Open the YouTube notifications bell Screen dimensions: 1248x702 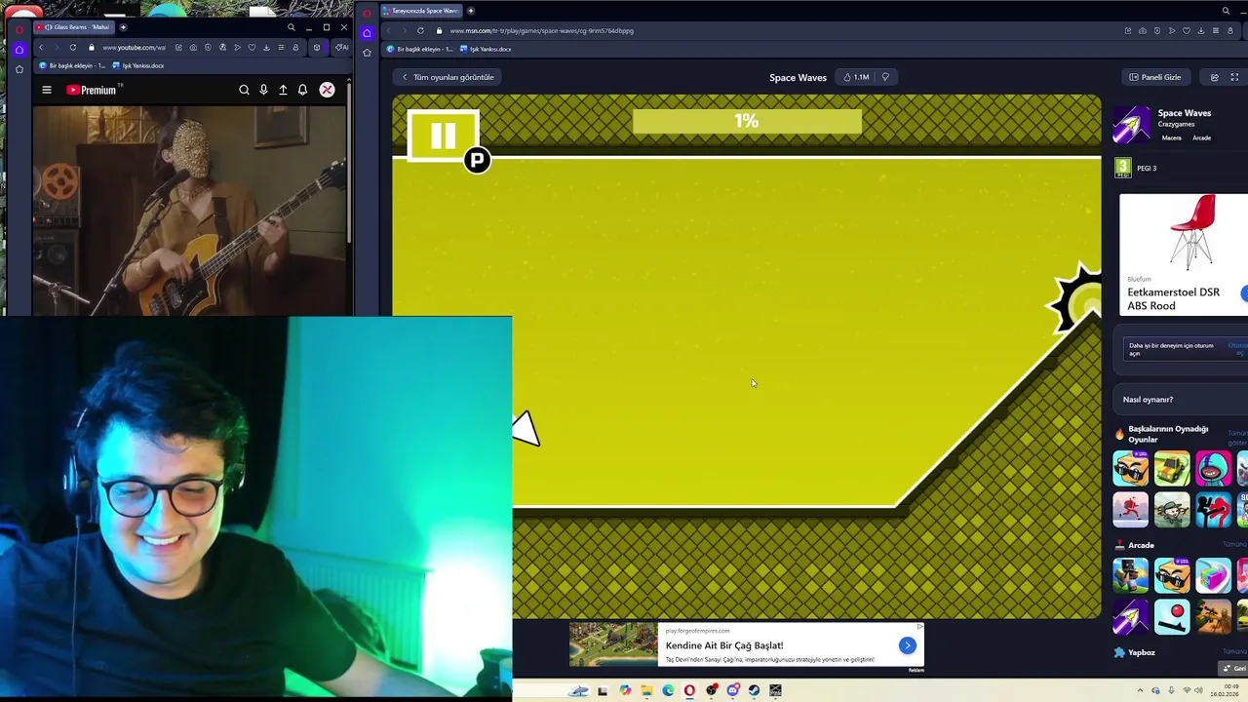click(x=302, y=90)
